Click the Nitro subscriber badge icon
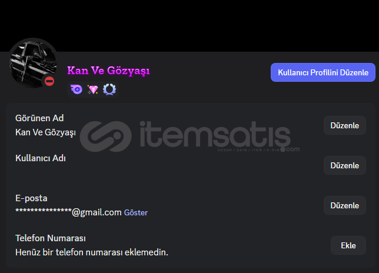Image resolution: width=379 pixels, height=273 pixels. (x=77, y=89)
